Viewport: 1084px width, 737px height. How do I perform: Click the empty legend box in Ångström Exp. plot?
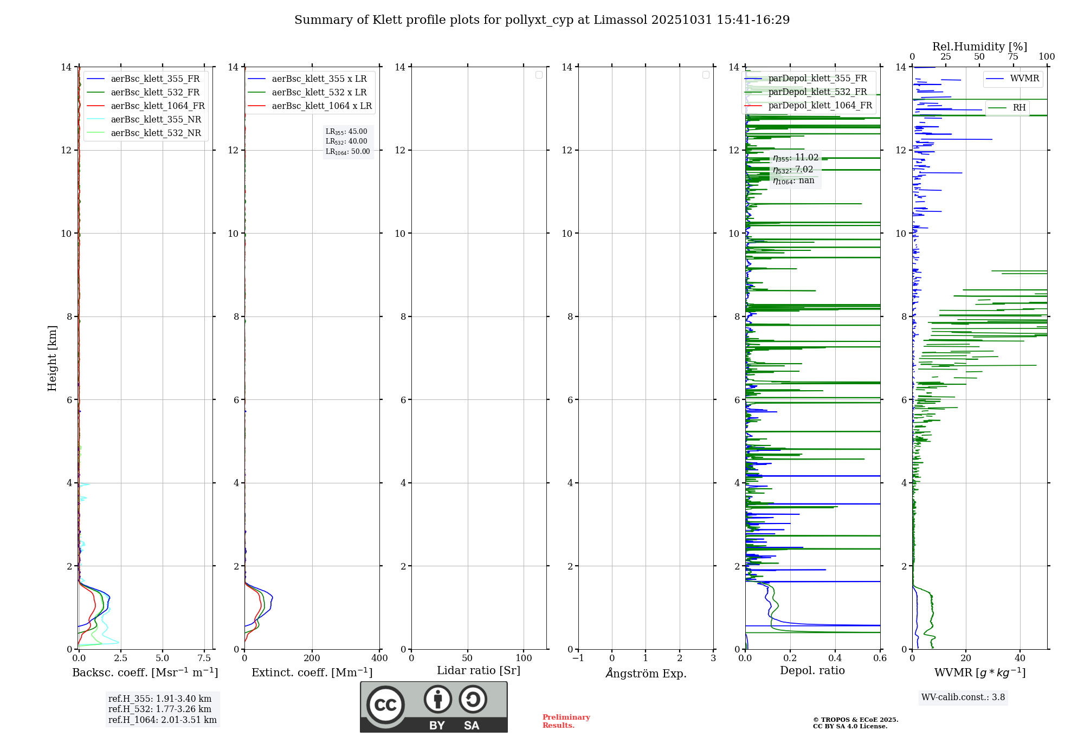(x=706, y=75)
